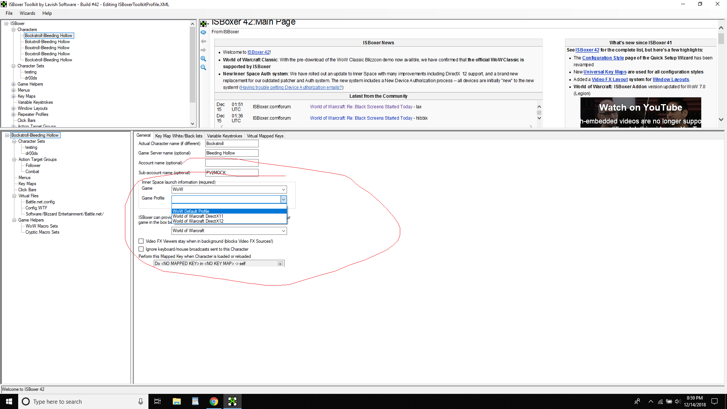Open the Video FX Layout link
This screenshot has width=727, height=409.
pos(610,80)
